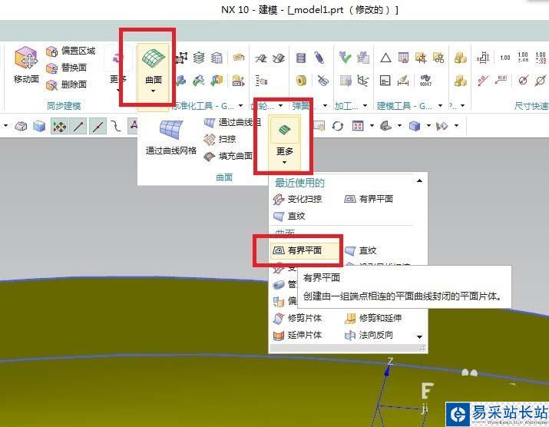Image resolution: width=549 pixels, height=427 pixels.
Task: Expand the 建模工具 - G... group dropdown arrow
Action: click(x=441, y=105)
